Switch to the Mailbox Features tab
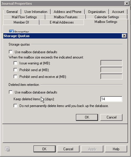Viewport: 131px width, 157px height. tap(66, 17)
